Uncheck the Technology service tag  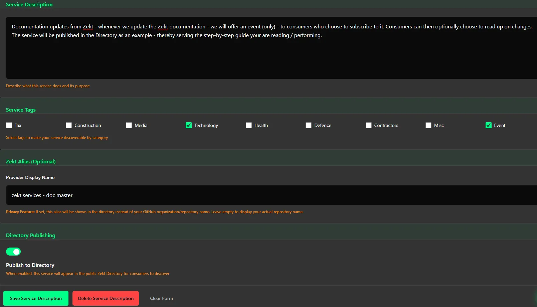(188, 125)
